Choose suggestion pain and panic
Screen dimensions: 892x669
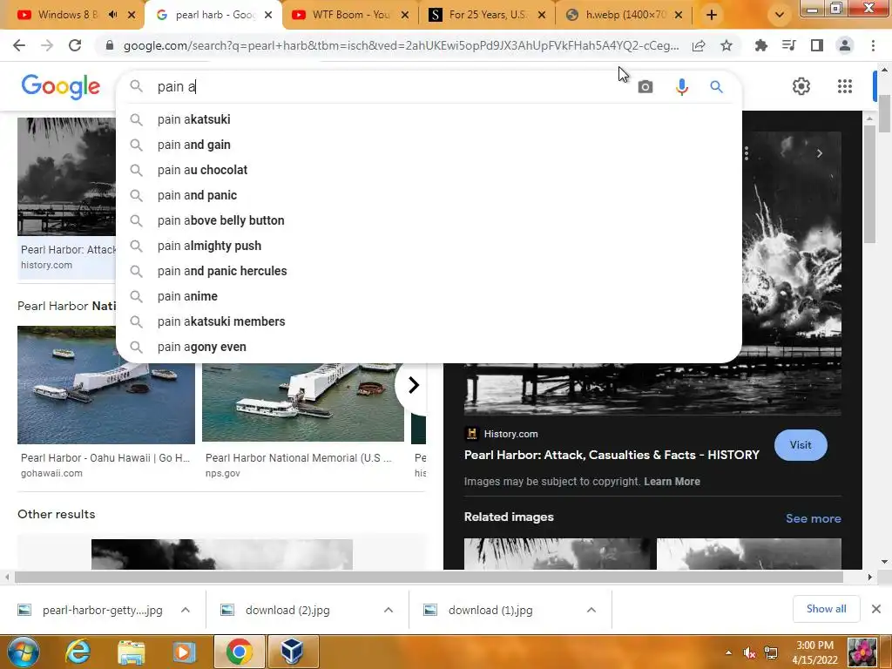click(429, 195)
